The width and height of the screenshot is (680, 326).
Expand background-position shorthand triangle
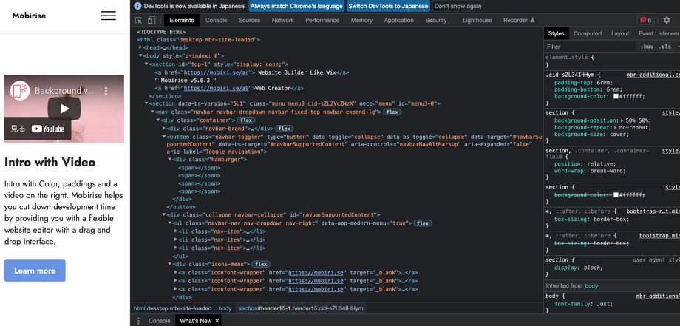(622, 119)
